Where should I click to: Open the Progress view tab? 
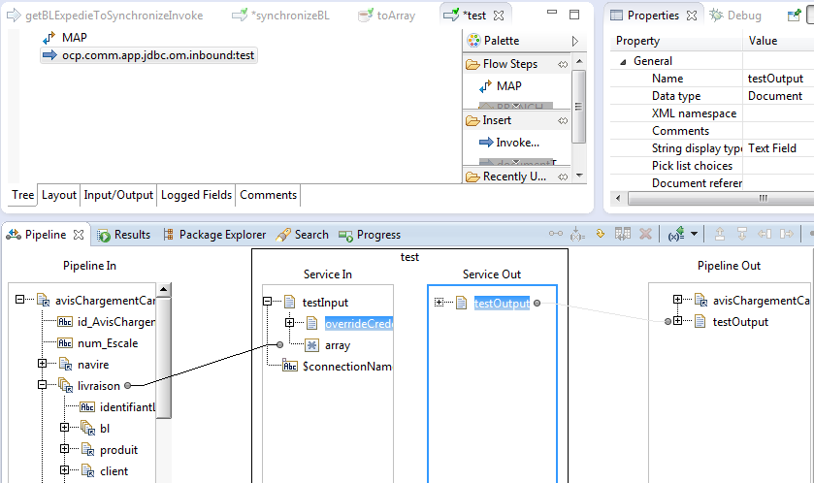(370, 235)
